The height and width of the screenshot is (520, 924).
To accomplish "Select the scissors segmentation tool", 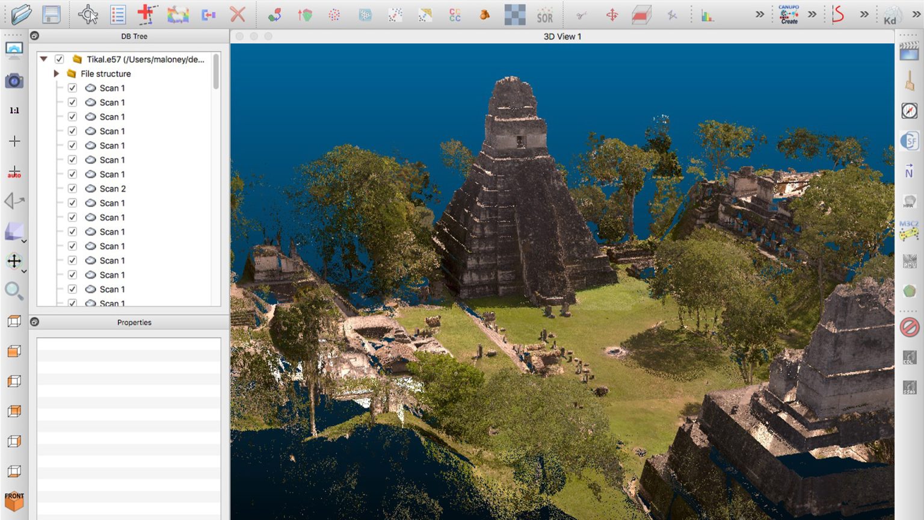I will [581, 14].
